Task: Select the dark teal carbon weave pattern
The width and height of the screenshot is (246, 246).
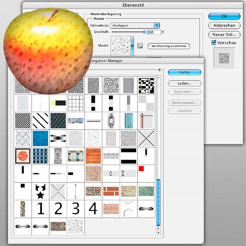Action: 58,121
